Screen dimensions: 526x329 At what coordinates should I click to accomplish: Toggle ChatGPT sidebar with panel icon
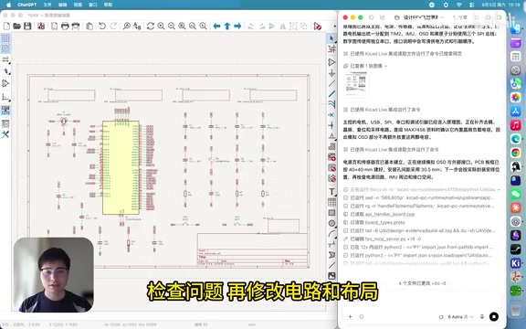point(372,17)
